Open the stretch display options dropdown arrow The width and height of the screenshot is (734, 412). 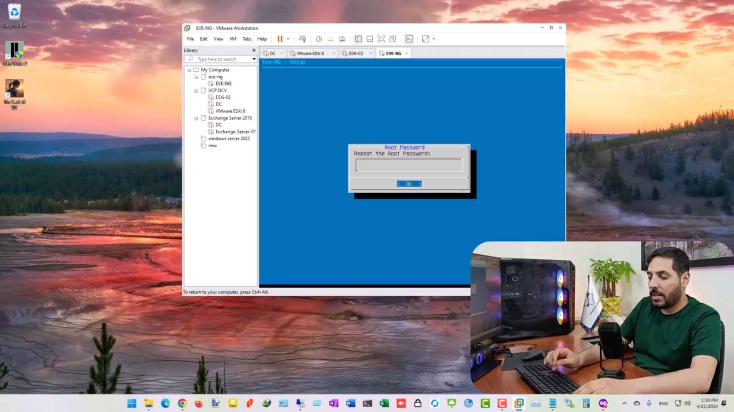(x=434, y=39)
